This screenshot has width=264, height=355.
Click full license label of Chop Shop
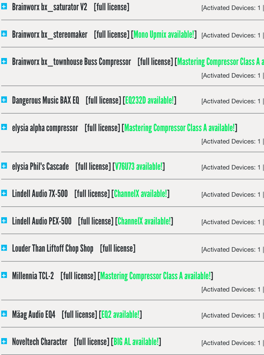coord(118,249)
